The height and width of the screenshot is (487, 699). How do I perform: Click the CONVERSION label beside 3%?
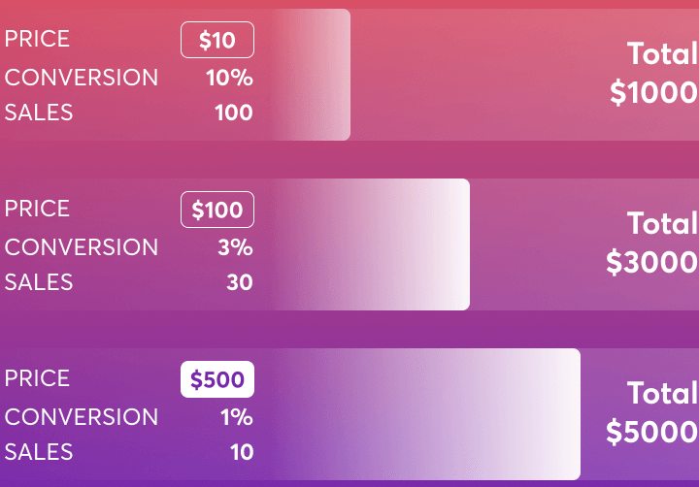click(82, 247)
